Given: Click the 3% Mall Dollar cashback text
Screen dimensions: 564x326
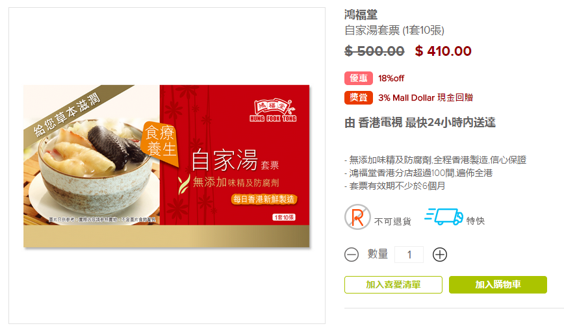Looking at the screenshot, I should click(x=426, y=98).
